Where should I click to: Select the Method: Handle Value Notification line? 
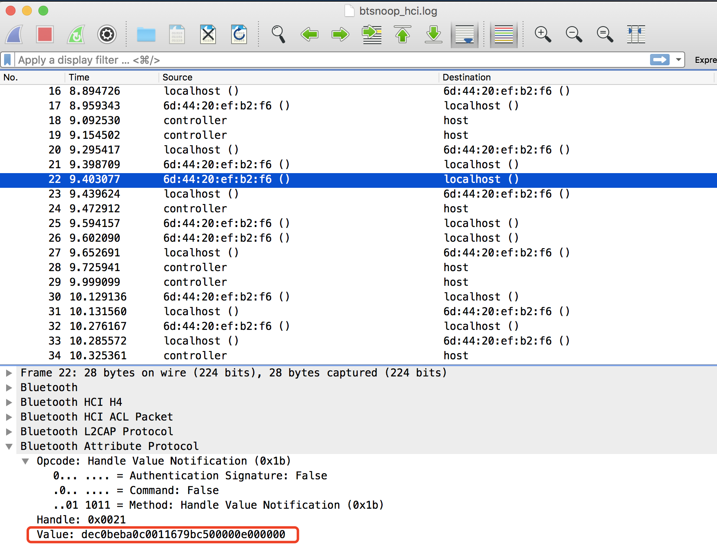[218, 505]
